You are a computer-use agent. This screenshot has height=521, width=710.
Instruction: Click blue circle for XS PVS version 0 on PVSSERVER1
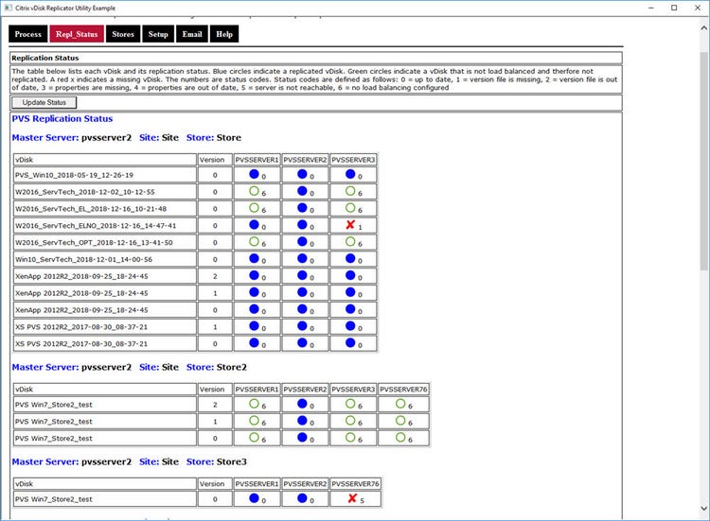click(254, 343)
